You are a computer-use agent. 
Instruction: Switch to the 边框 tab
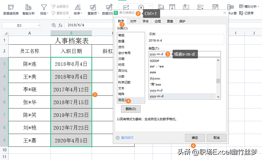coord(158,21)
